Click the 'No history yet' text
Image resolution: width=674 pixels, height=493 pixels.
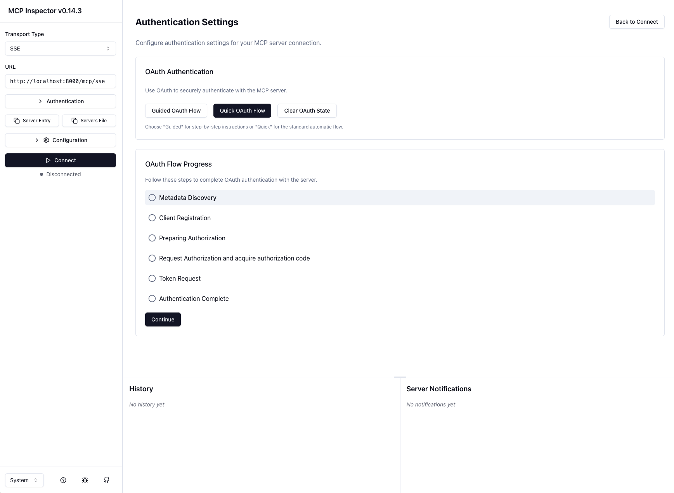point(147,404)
